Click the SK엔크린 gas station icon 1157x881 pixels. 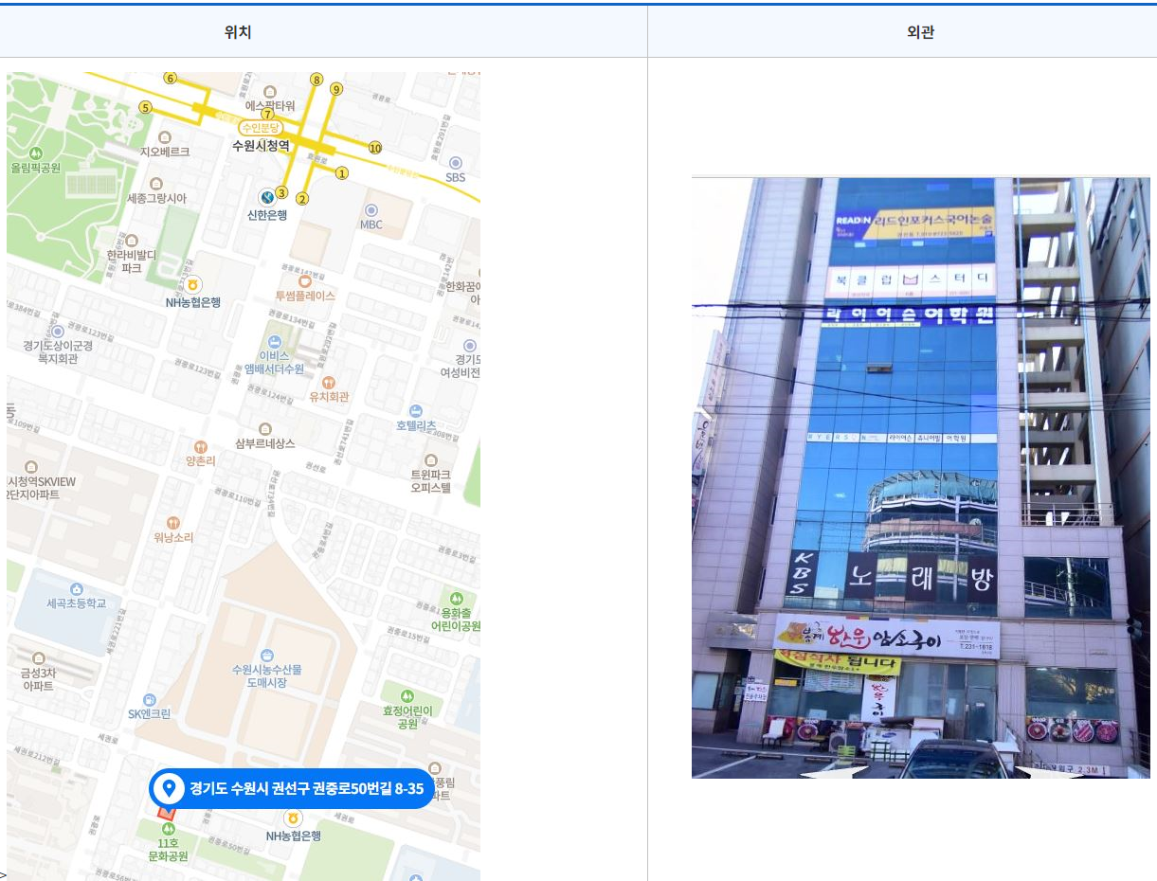pyautogui.click(x=149, y=699)
